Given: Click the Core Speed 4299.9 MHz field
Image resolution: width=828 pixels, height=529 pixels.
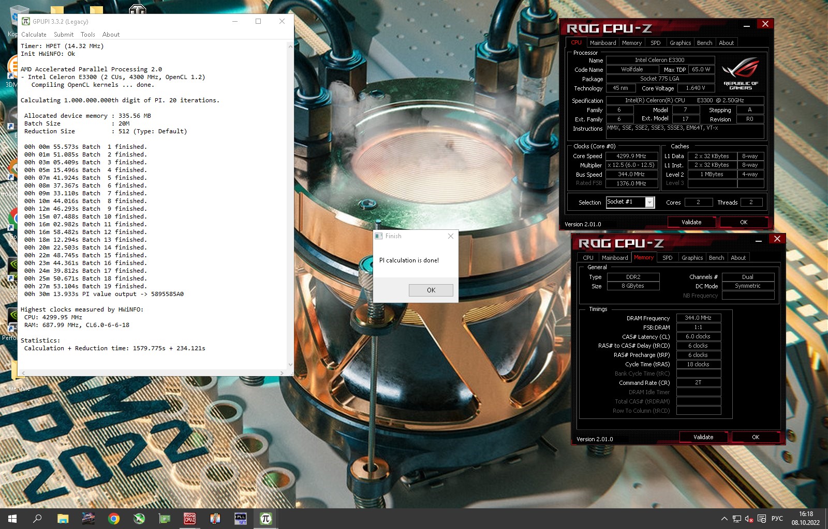Looking at the screenshot, I should coord(631,156).
